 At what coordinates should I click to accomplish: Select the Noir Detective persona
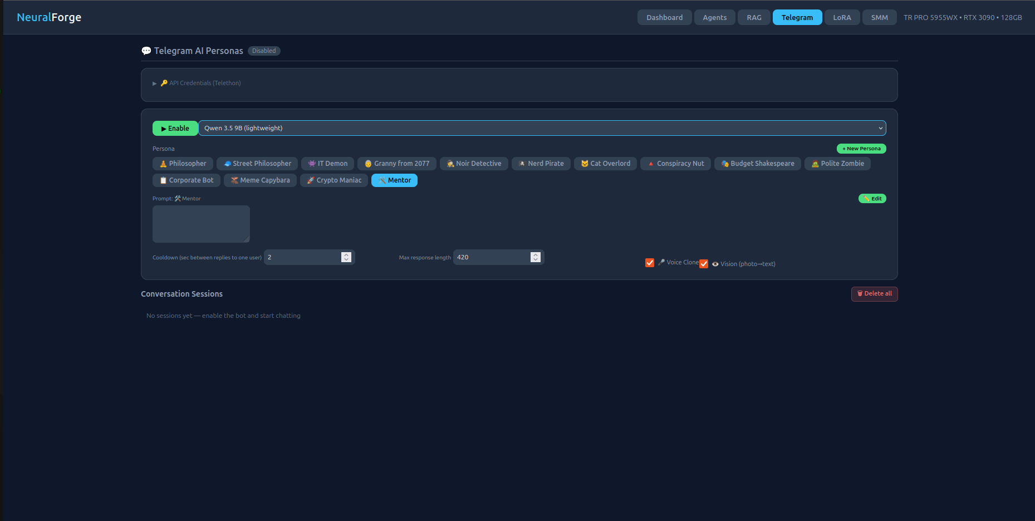(474, 164)
